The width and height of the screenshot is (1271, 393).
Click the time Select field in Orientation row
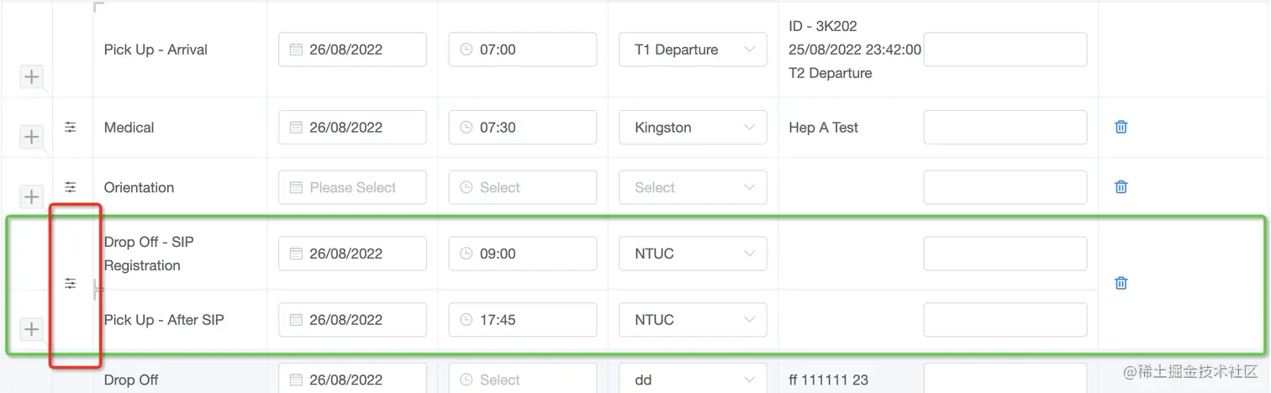click(522, 188)
